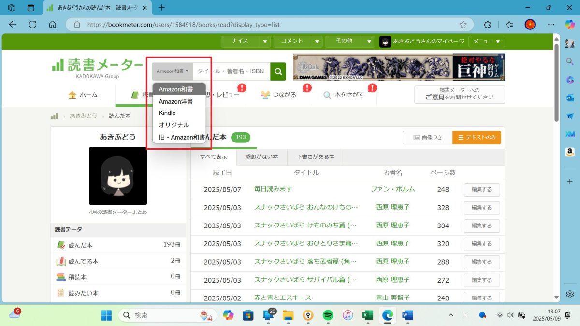This screenshot has width=580, height=326.
Task: Select テキストのみ display mode
Action: coord(477,138)
